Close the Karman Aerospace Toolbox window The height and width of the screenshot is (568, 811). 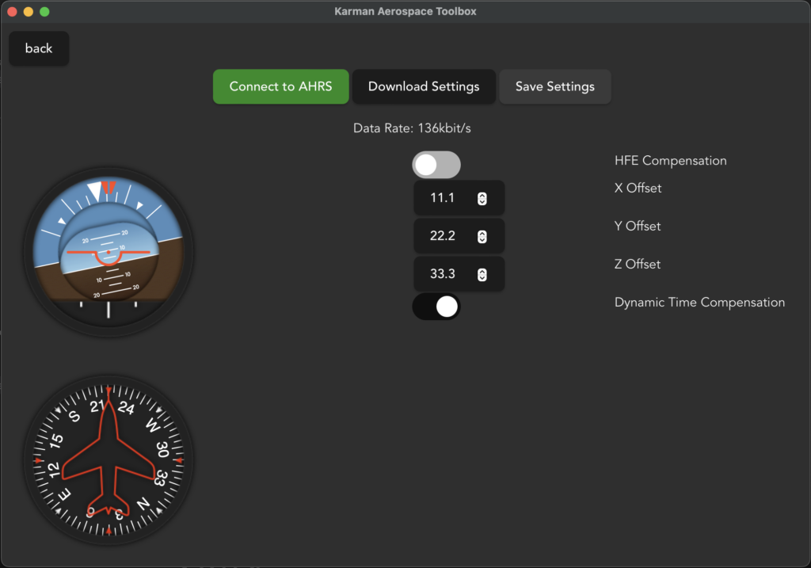pos(12,12)
